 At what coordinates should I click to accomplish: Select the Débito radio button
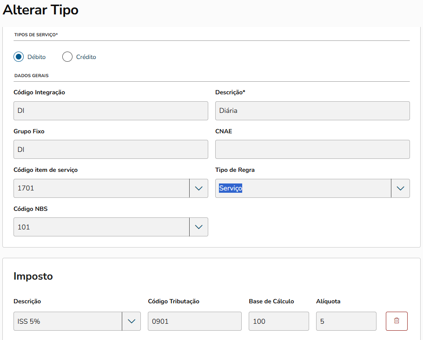coord(19,57)
